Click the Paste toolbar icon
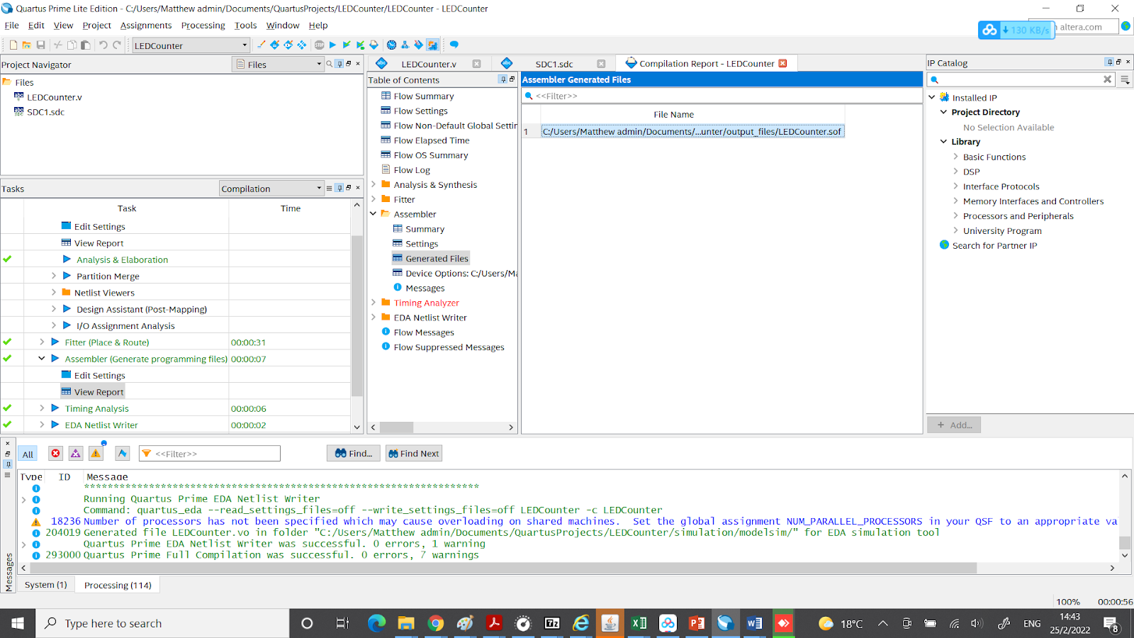 [x=85, y=45]
